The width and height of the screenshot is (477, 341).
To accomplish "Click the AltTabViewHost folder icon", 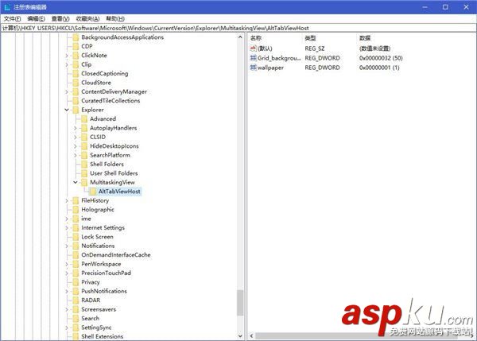I will 92,192.
